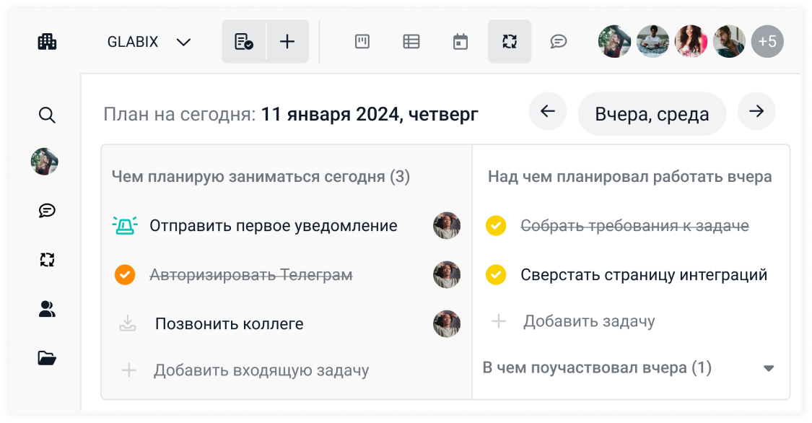The width and height of the screenshot is (812, 423).
Task: Open the chat icon in left sidebar
Action: point(47,211)
